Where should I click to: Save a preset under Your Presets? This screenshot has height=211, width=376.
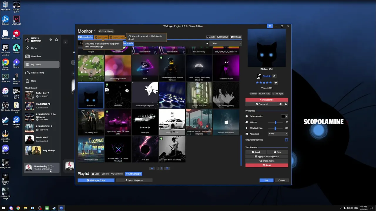tap(278, 152)
